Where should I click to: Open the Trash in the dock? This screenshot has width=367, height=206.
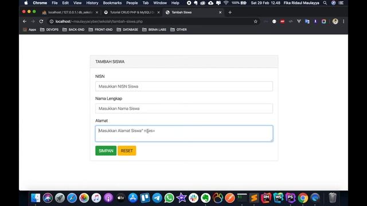point(333,198)
